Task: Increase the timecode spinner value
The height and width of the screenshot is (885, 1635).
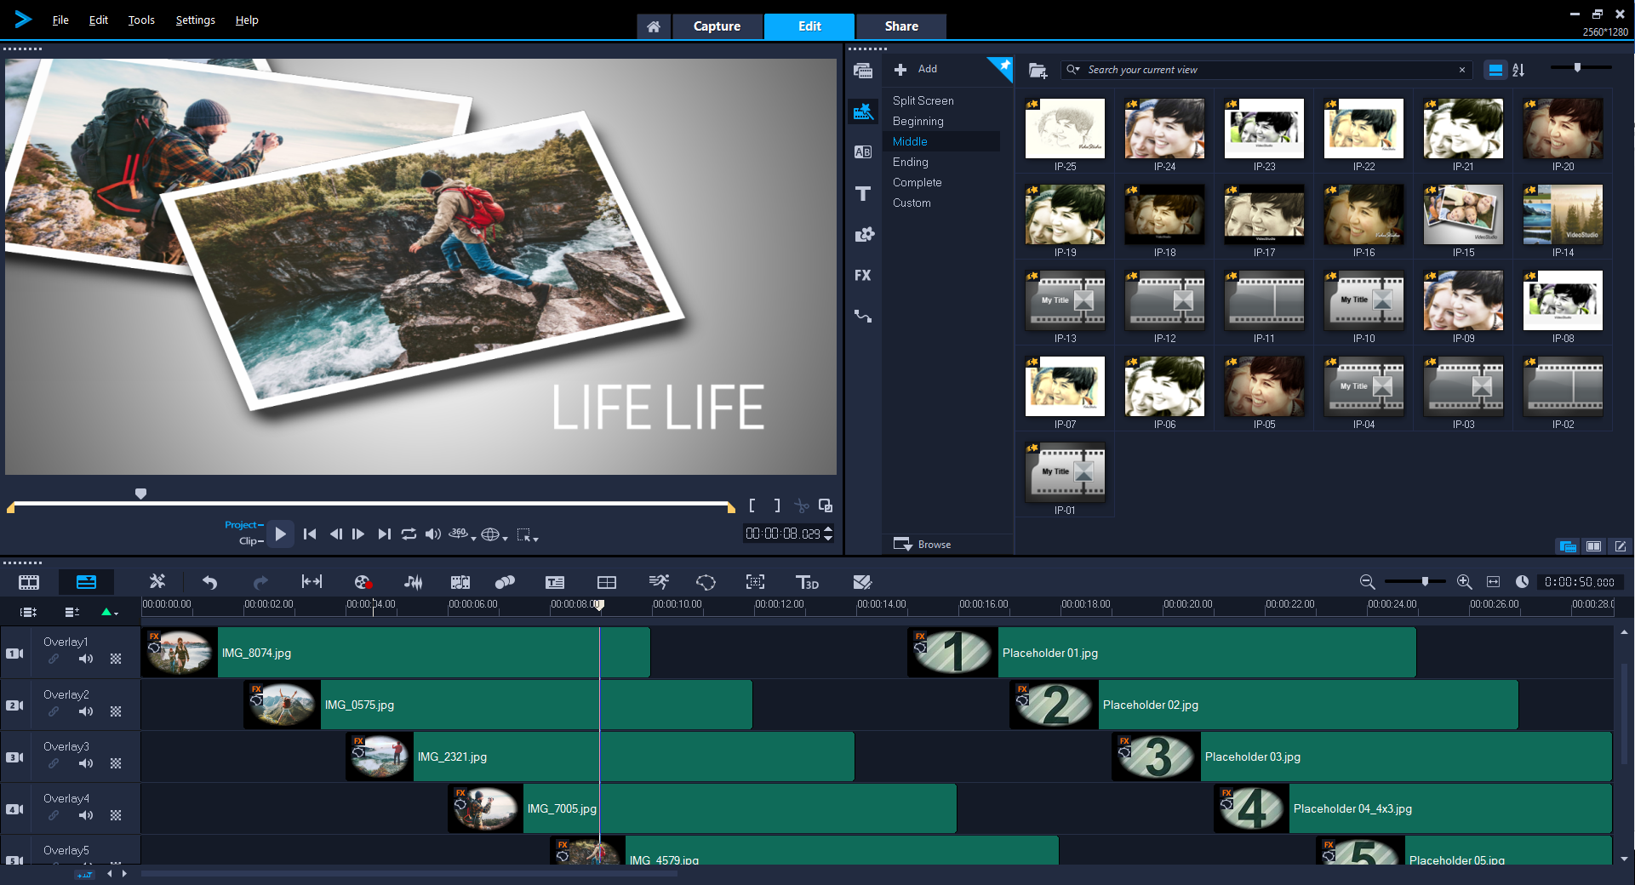Action: click(828, 529)
